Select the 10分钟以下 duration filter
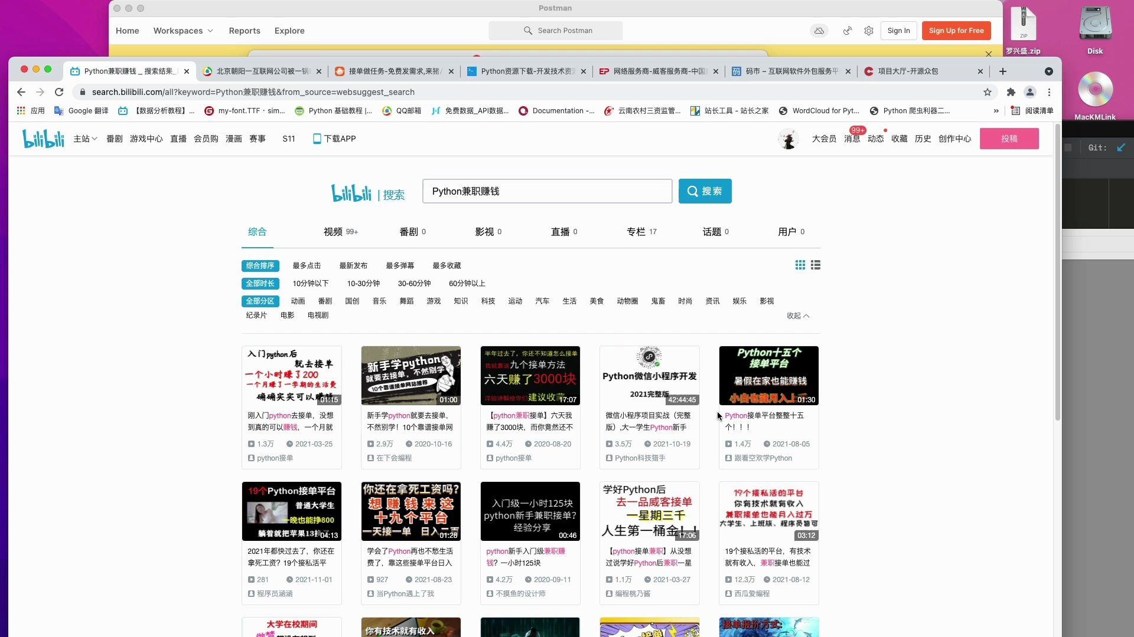This screenshot has height=637, width=1134. coord(311,283)
